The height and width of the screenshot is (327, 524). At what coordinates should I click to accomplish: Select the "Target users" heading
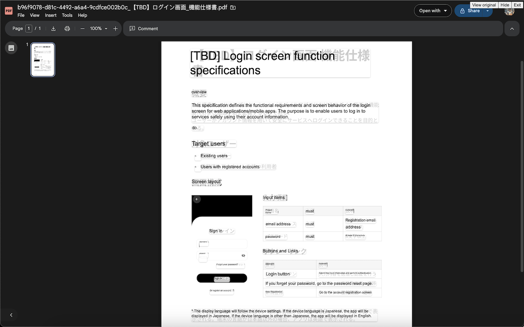[x=208, y=143]
